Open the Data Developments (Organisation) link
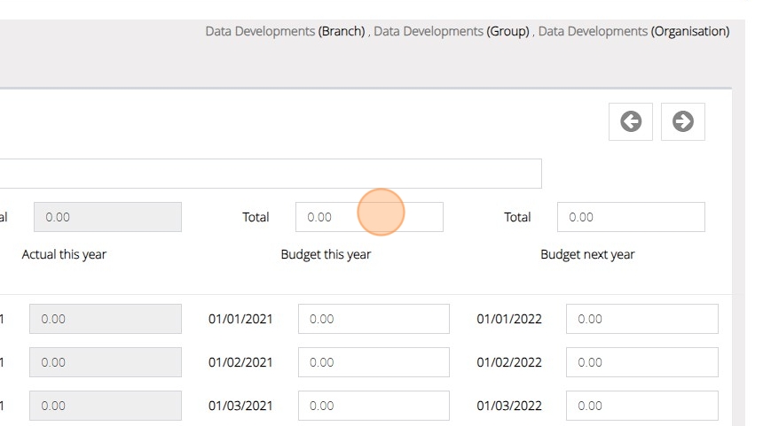The image size is (763, 426). coord(633,31)
